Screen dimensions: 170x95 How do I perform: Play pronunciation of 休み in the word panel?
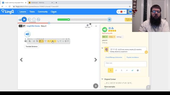click(105, 30)
